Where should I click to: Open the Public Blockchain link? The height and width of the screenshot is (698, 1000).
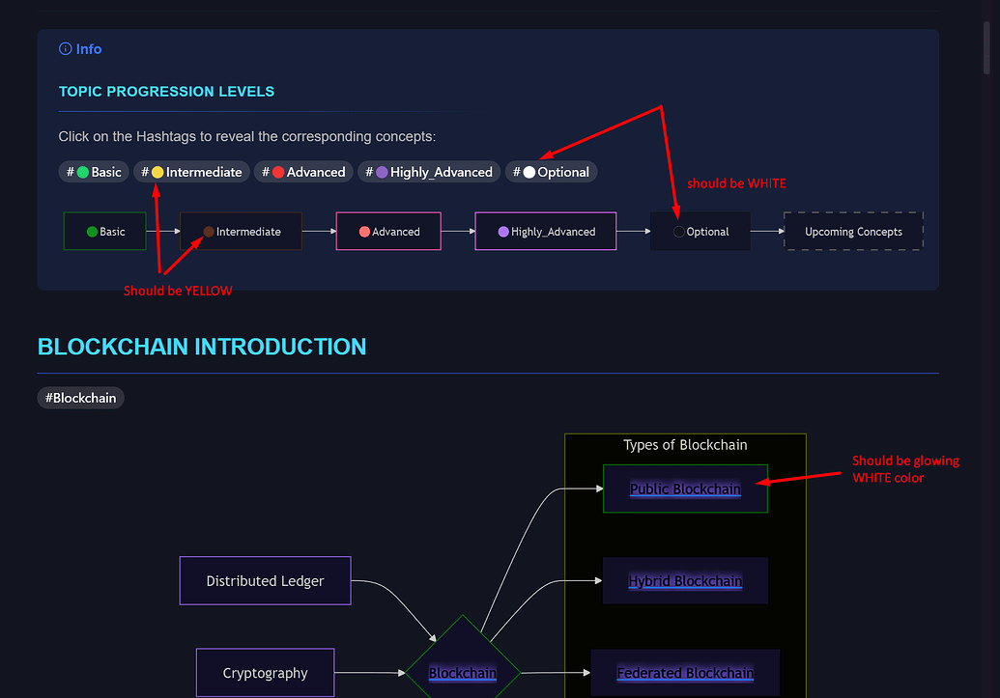click(x=685, y=489)
